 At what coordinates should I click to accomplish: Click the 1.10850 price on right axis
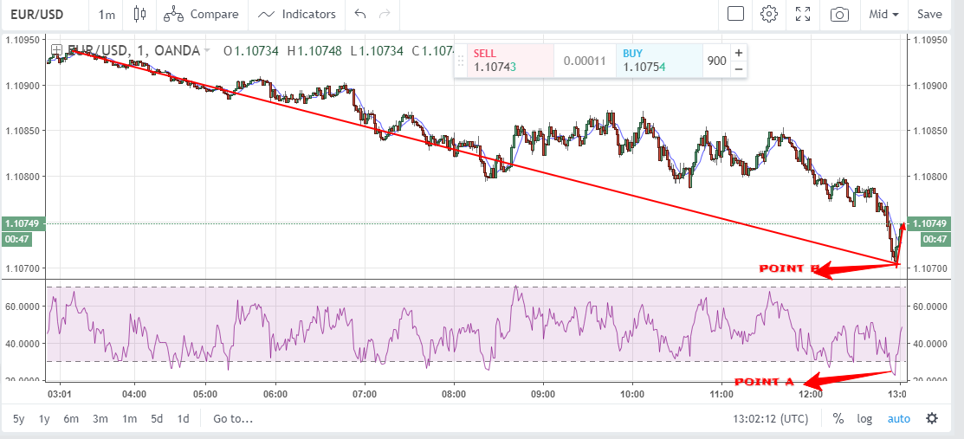pyautogui.click(x=930, y=131)
